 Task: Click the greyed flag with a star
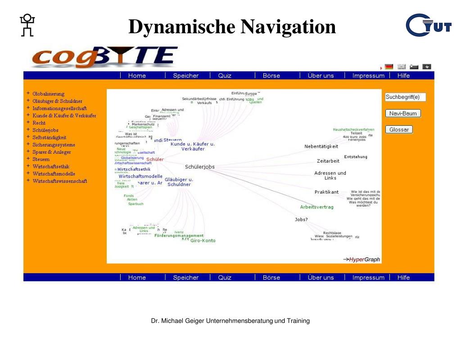[427, 66]
